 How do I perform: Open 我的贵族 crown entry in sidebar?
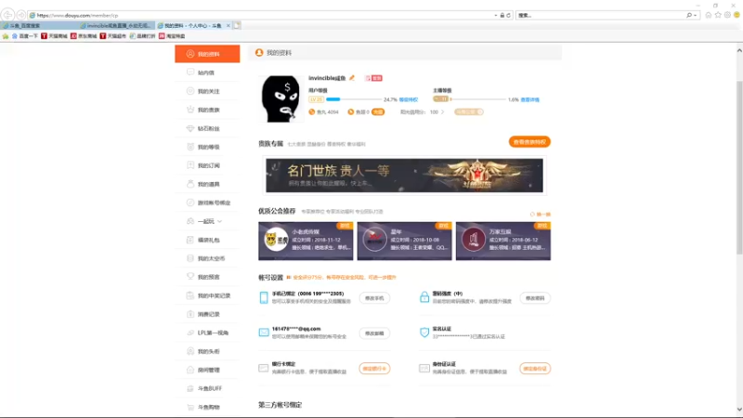[207, 110]
